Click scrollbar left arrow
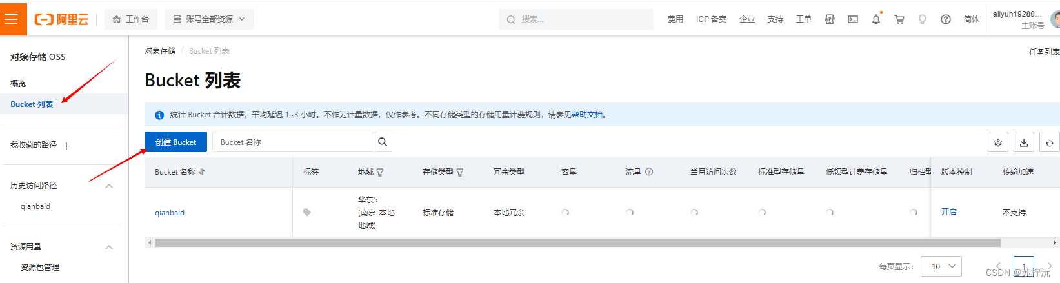This screenshot has width=1060, height=283. click(150, 243)
